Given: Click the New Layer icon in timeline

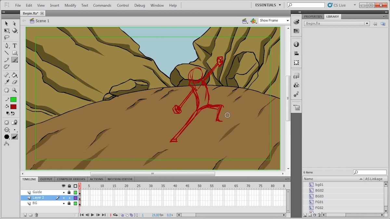Looking at the screenshot, I should pyautogui.click(x=25, y=215).
